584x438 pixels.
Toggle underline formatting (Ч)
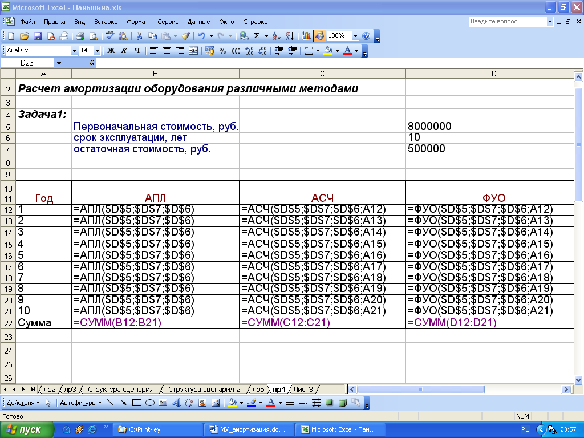click(137, 51)
